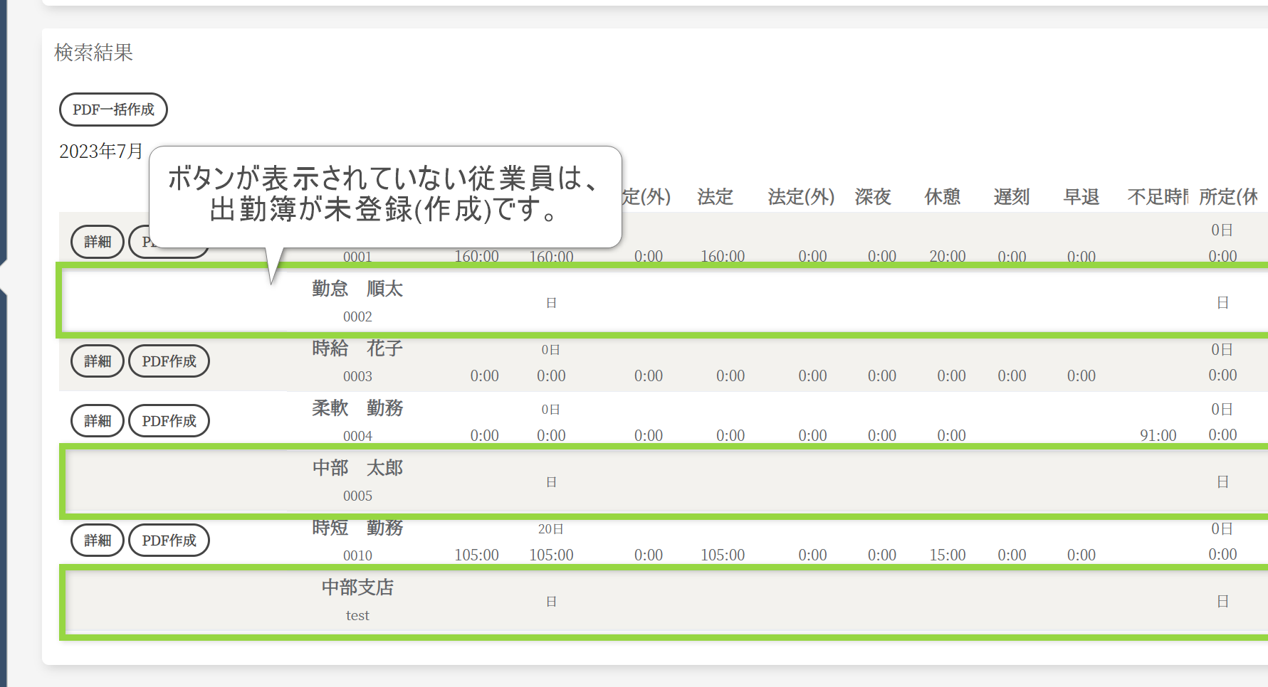Click the 91:00 shortage time value
This screenshot has height=687, width=1268.
(1158, 435)
